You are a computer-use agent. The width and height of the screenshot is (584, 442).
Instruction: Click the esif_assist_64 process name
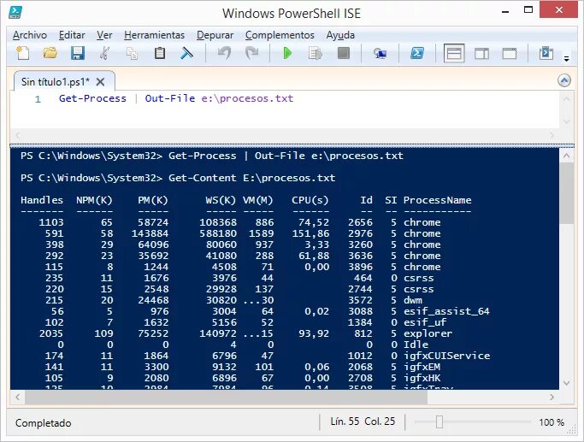446,311
